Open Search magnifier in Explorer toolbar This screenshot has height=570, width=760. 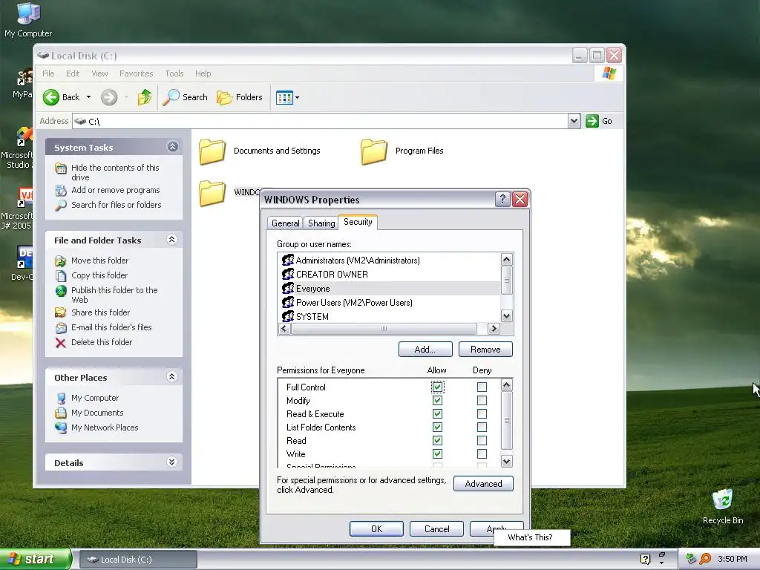point(171,97)
